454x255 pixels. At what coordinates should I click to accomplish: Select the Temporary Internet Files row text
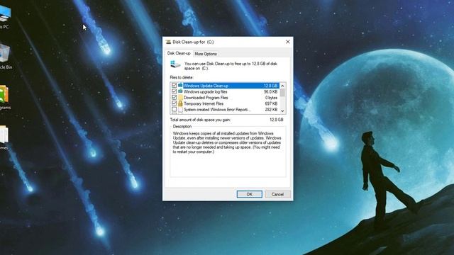point(204,103)
